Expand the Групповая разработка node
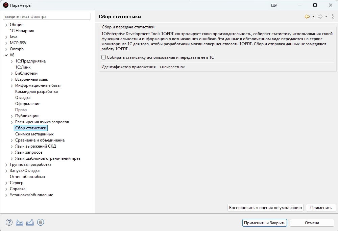338x231 pixels. tap(6, 165)
